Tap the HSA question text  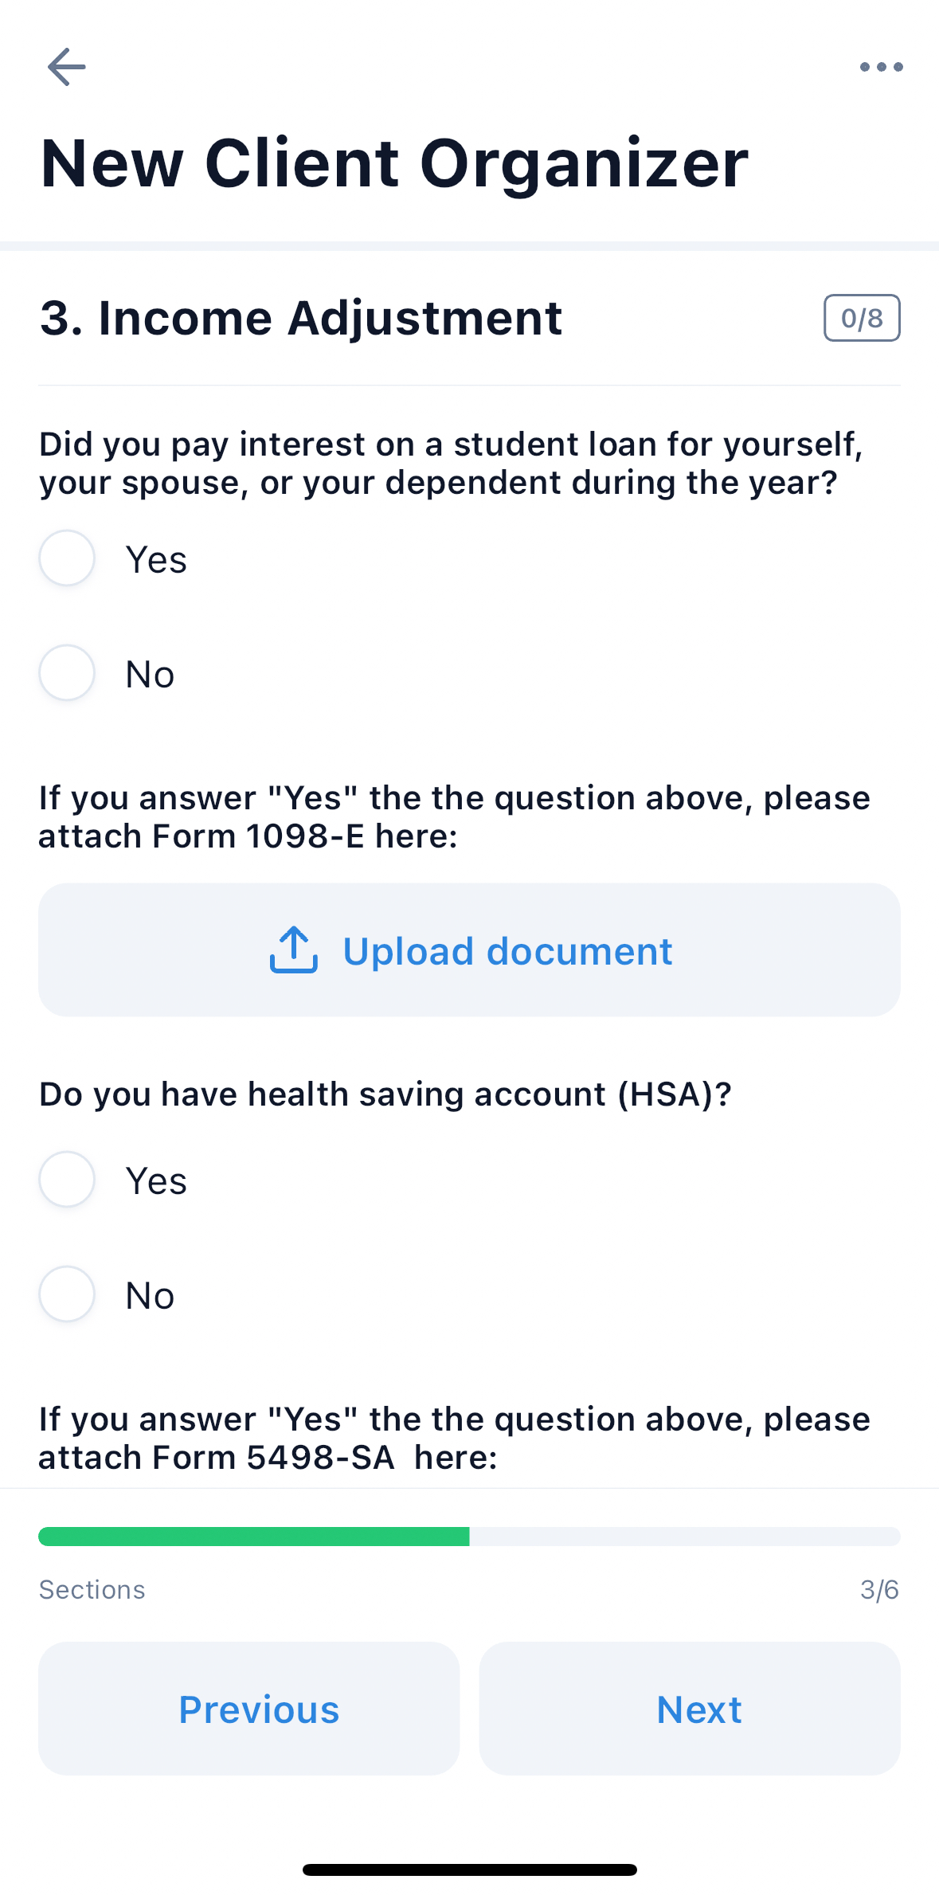[385, 1094]
